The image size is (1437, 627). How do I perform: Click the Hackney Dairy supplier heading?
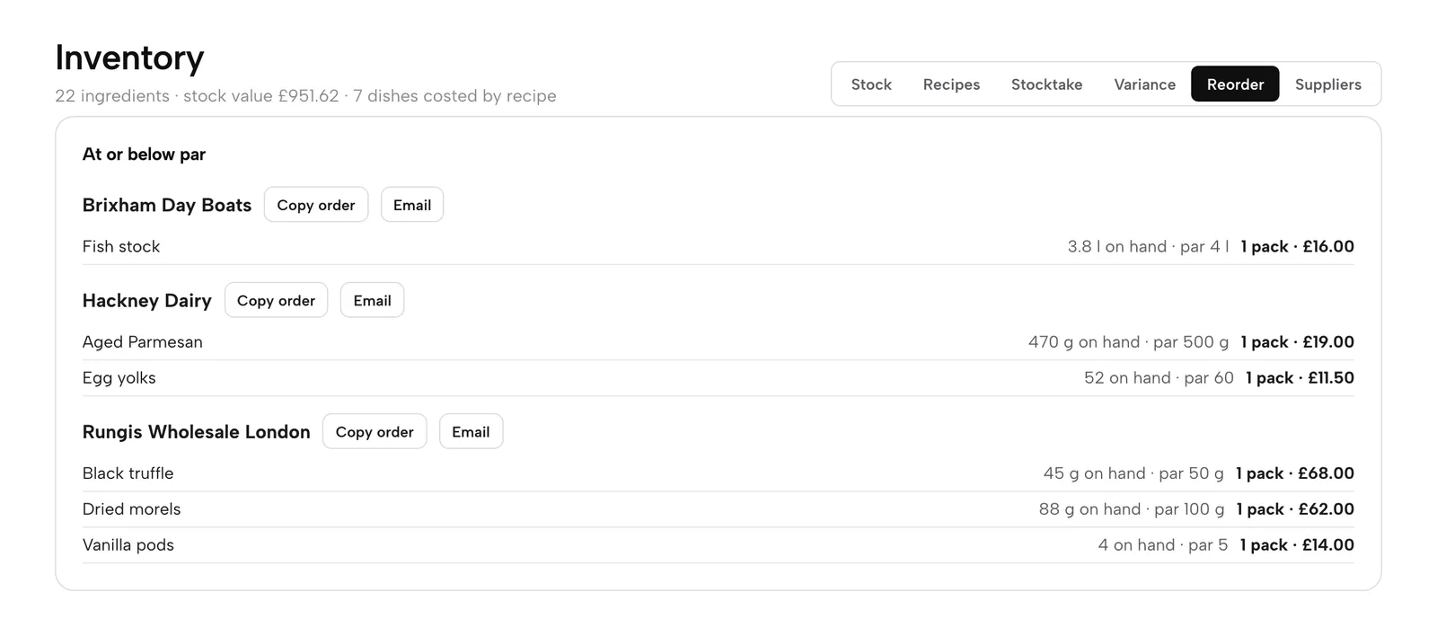[147, 301]
